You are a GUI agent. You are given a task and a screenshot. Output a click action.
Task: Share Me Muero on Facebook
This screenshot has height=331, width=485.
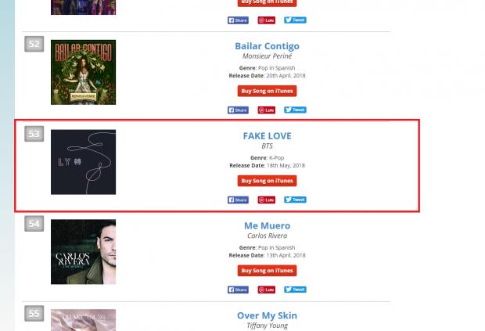pyautogui.click(x=238, y=290)
